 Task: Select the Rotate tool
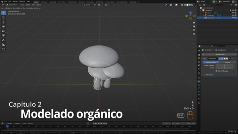3,26
